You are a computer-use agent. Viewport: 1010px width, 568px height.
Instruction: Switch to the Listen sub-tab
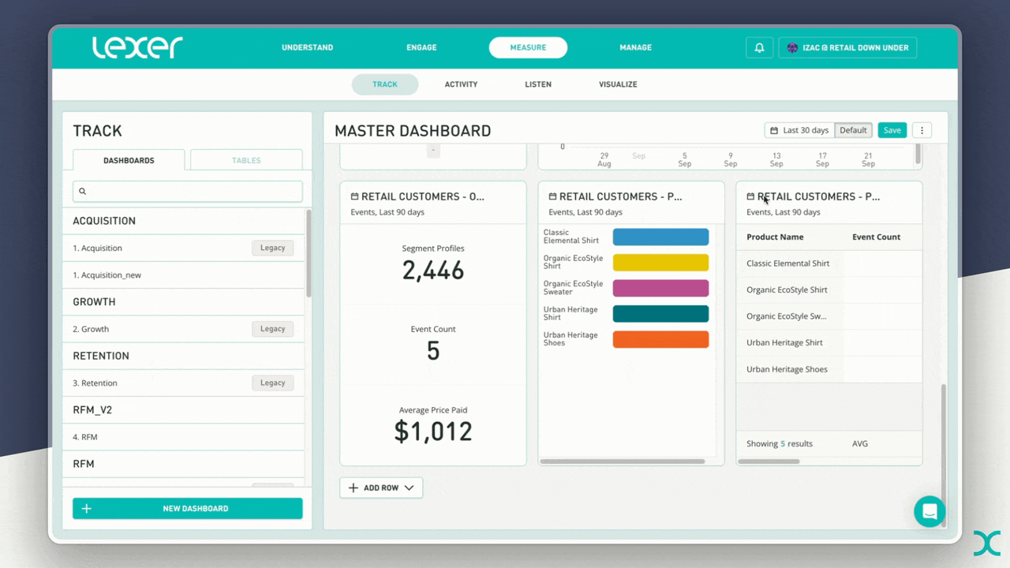point(538,84)
